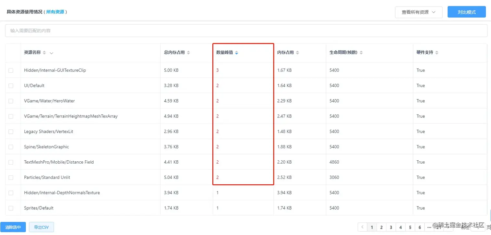Image resolution: width=491 pixels, height=235 pixels.
Task: Export the table using 导出CSV
Action: [41, 227]
